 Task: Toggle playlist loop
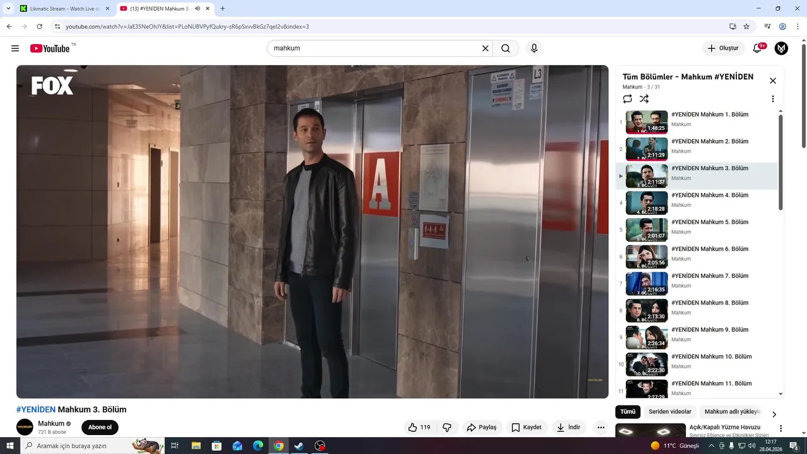tap(627, 99)
